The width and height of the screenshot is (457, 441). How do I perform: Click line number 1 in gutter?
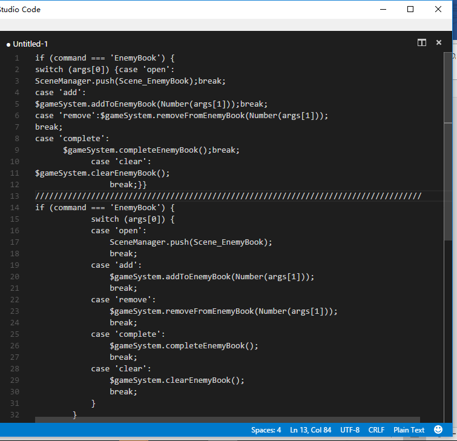(17, 58)
